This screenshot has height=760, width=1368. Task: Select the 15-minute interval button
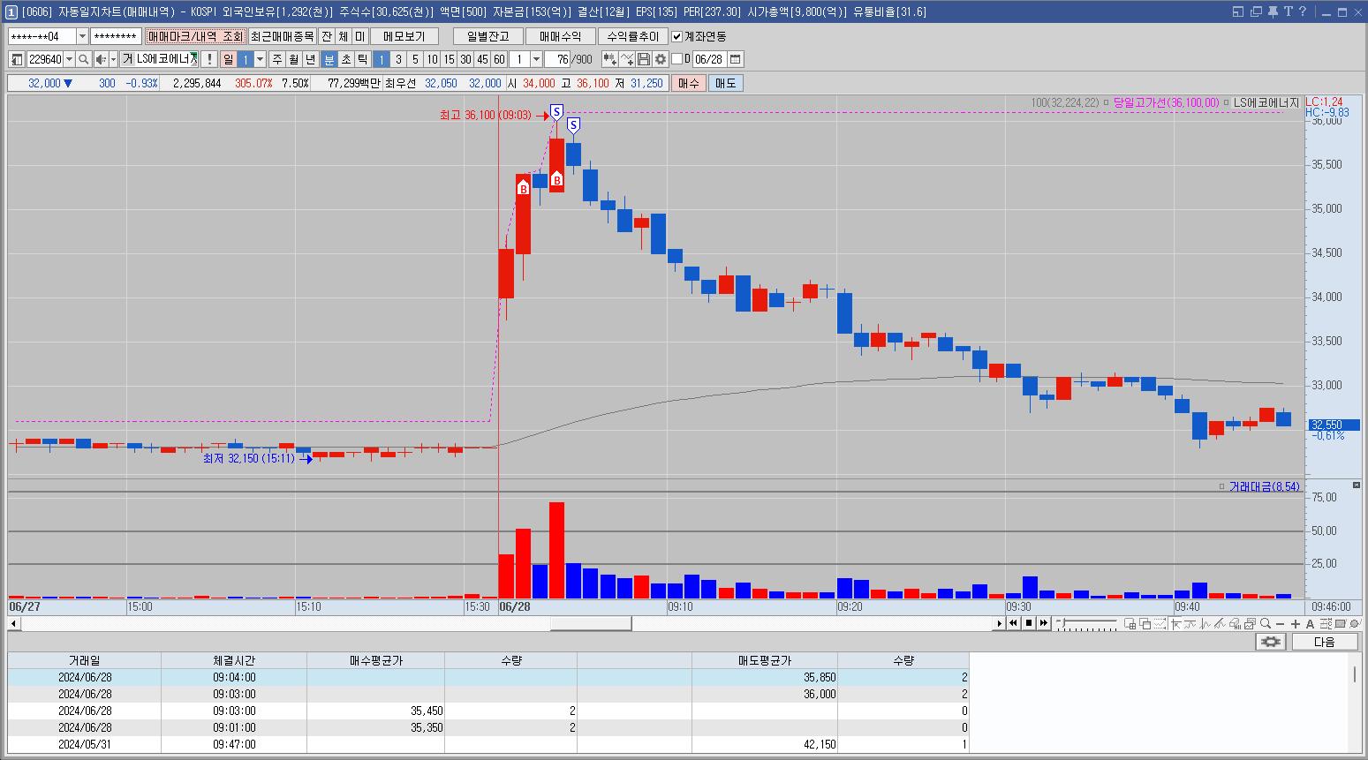[449, 59]
